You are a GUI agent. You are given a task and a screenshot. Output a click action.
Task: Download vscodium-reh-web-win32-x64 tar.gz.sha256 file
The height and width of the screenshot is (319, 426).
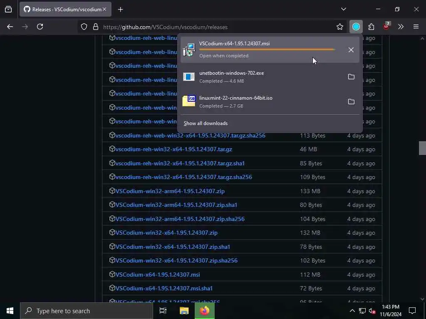pyautogui.click(x=190, y=136)
